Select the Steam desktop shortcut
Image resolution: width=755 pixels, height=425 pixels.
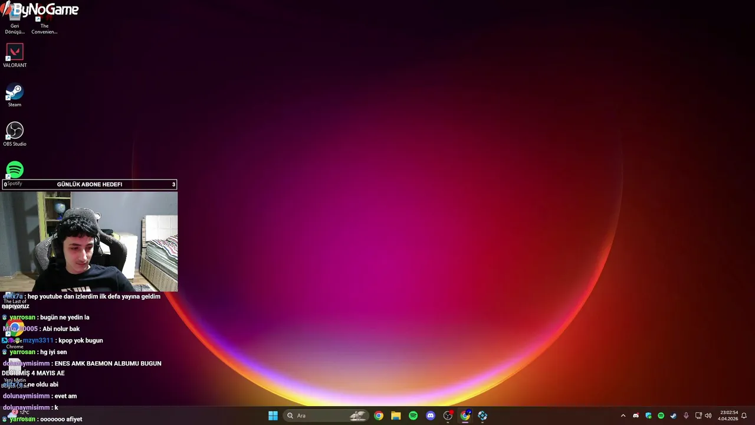[15, 96]
